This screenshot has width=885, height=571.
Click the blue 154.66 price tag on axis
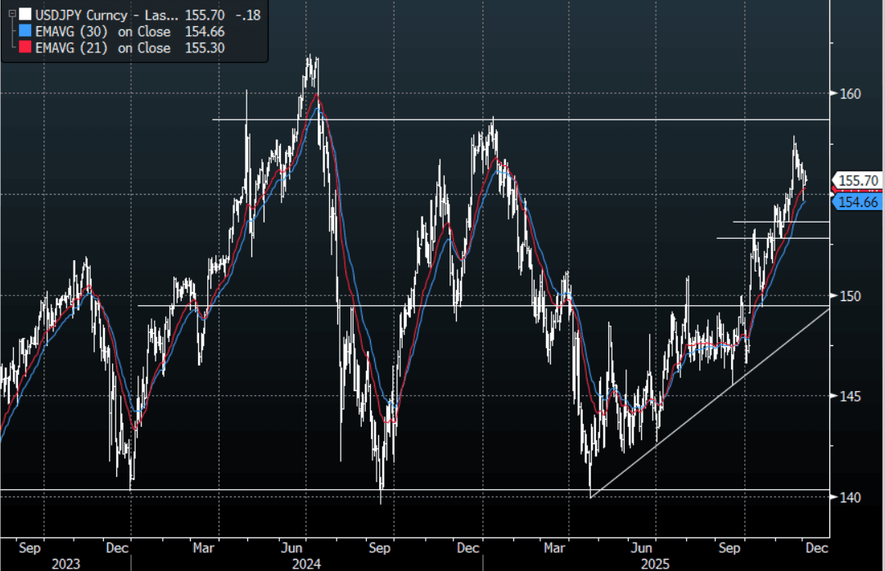tap(858, 201)
